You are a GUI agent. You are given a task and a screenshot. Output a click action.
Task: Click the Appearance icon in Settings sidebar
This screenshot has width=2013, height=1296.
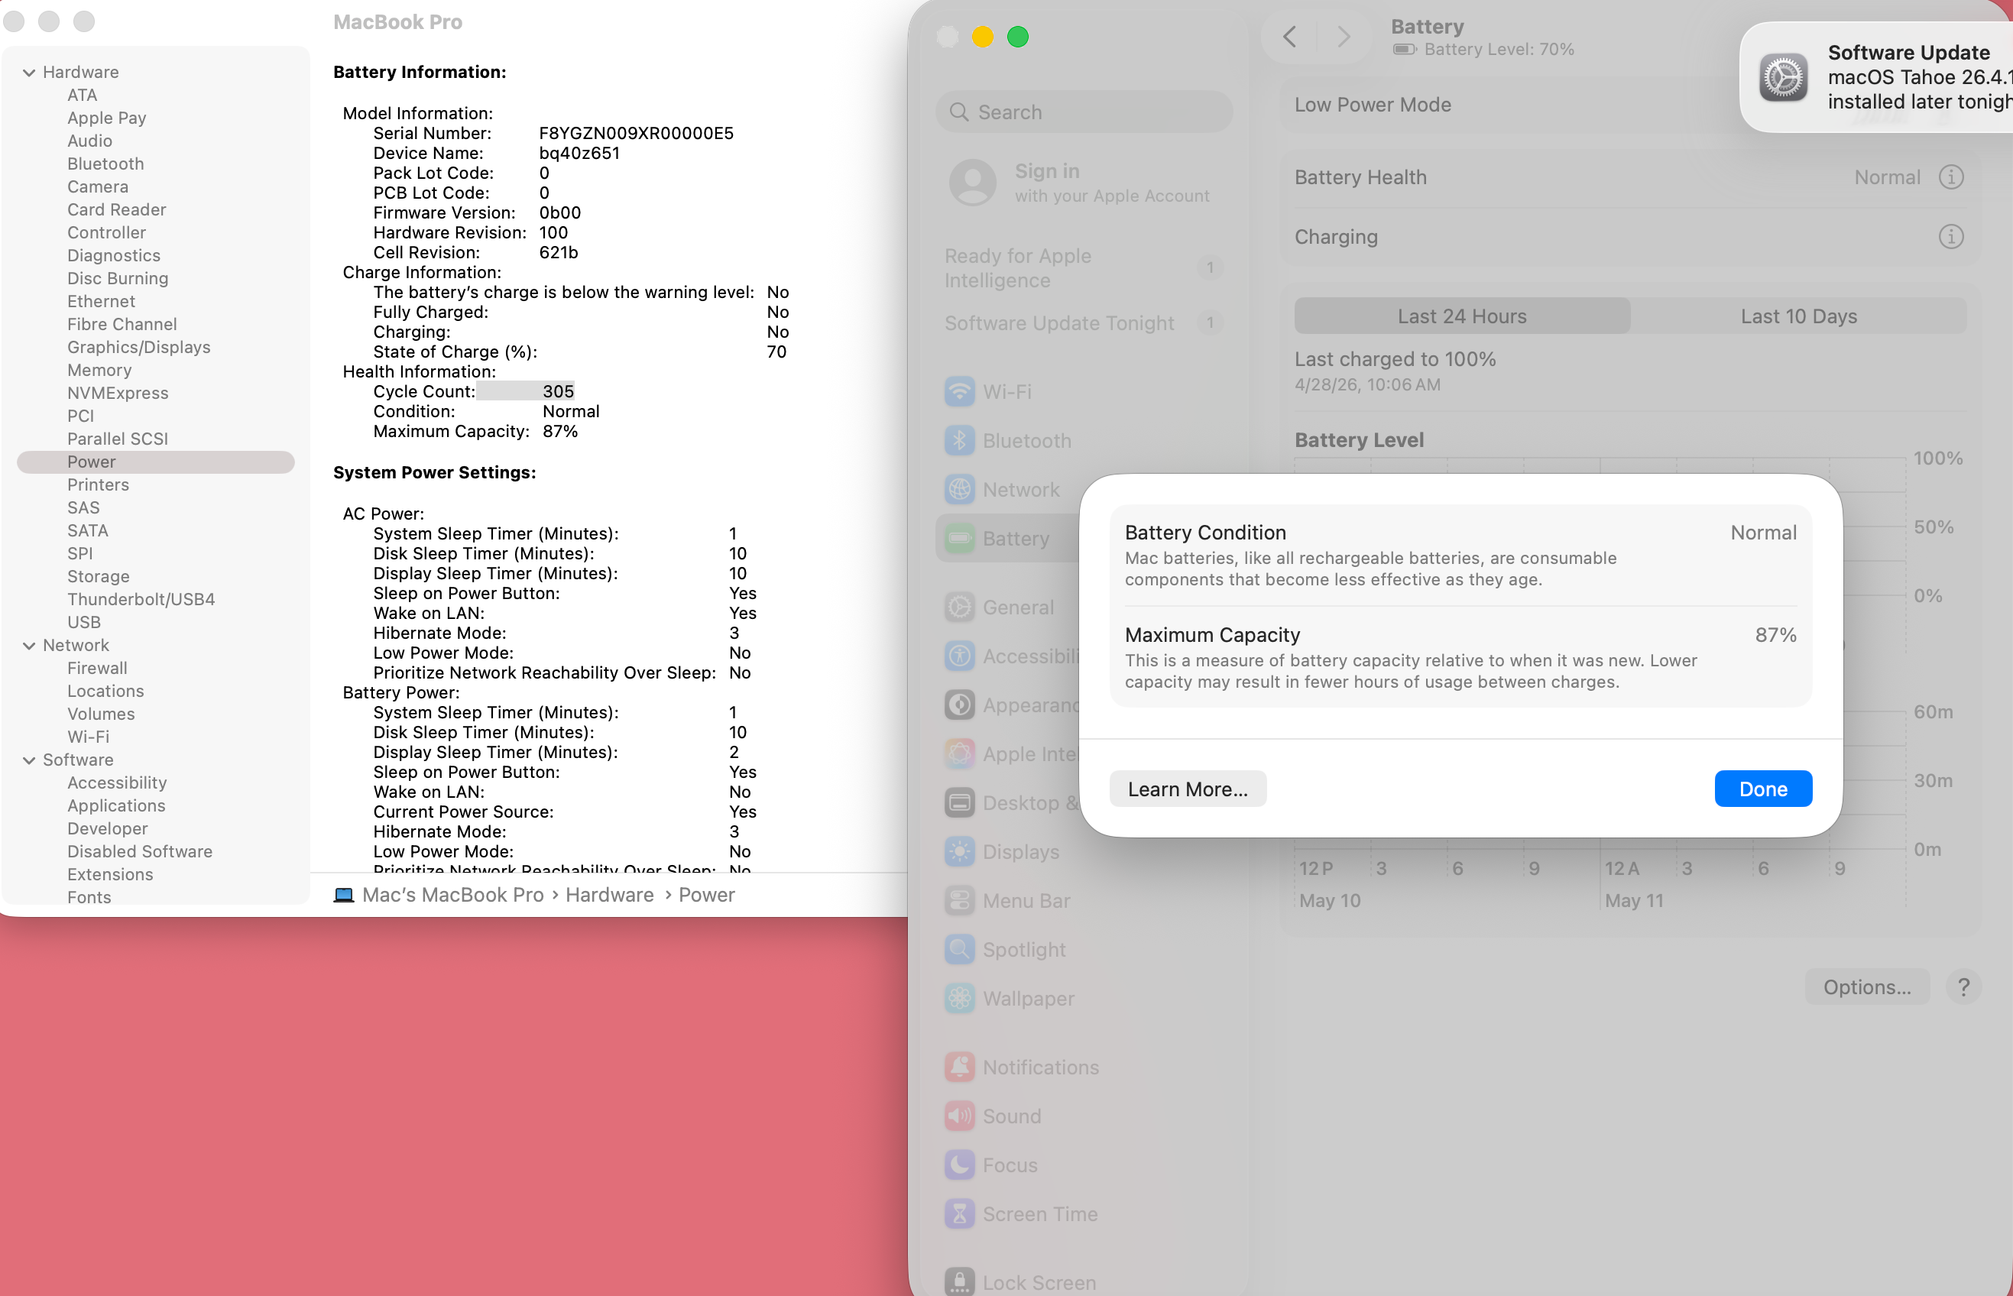coord(959,705)
